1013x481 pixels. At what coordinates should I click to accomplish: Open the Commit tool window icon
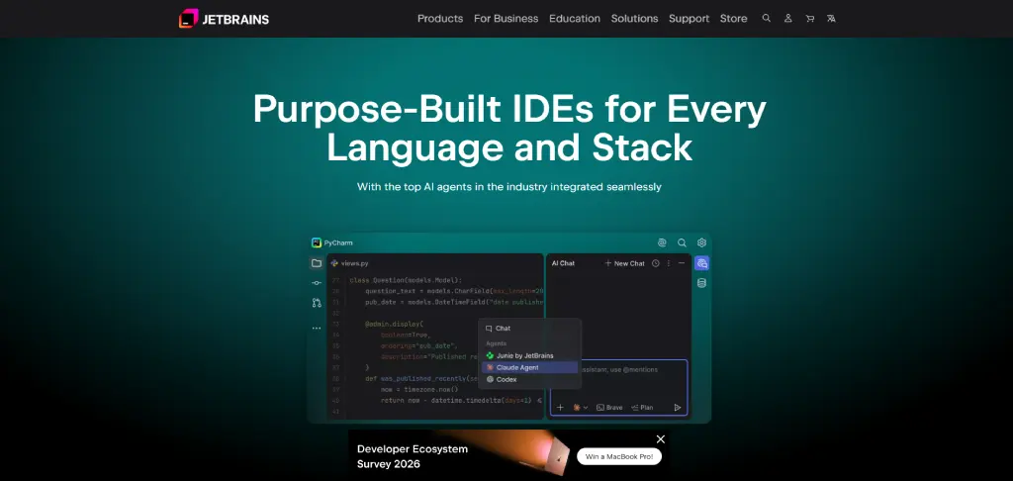pos(316,282)
